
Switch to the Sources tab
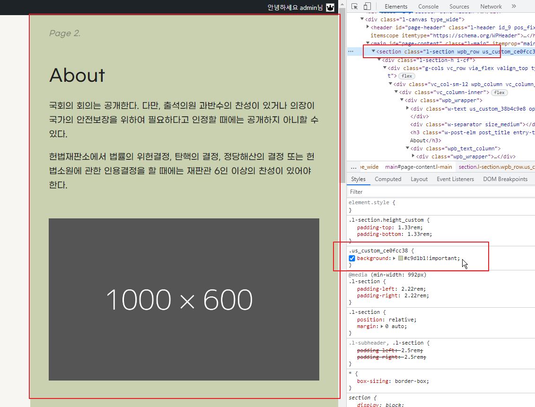click(x=459, y=7)
